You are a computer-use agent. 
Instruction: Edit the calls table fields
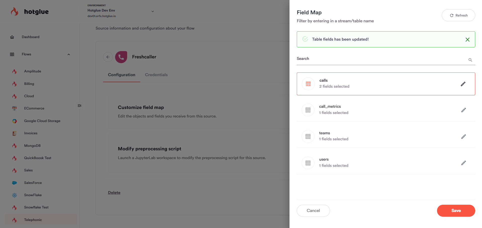[463, 84]
